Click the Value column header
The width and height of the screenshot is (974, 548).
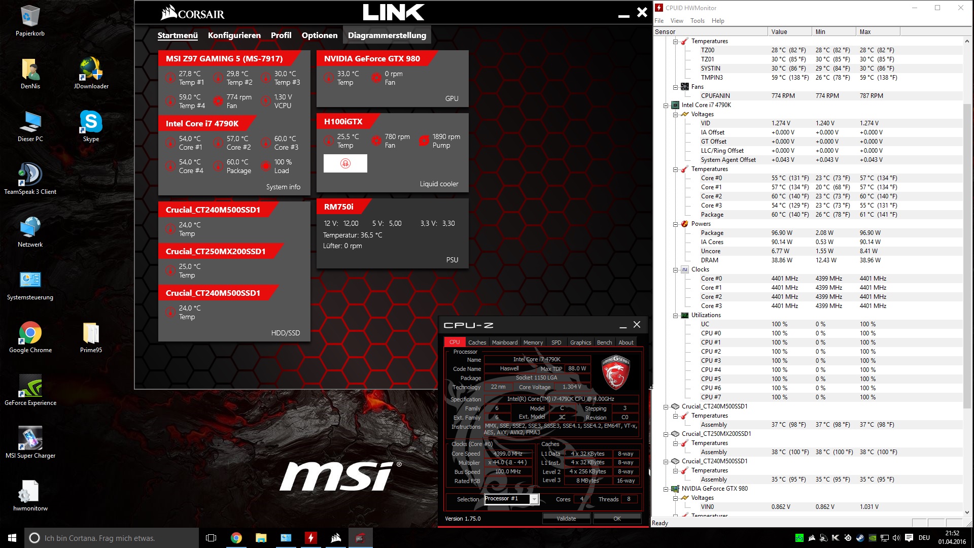(x=789, y=32)
